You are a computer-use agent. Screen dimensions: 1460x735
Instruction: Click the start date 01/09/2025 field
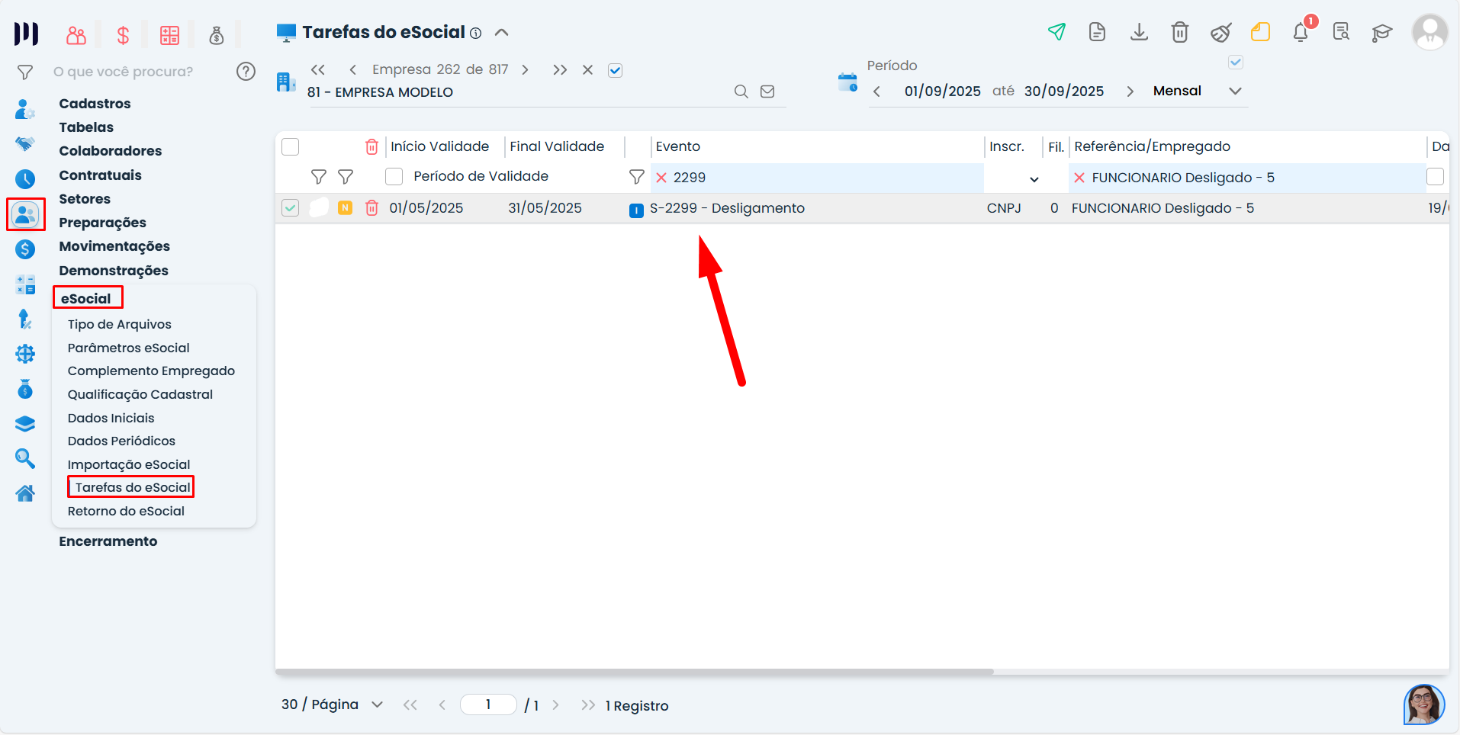pyautogui.click(x=943, y=91)
